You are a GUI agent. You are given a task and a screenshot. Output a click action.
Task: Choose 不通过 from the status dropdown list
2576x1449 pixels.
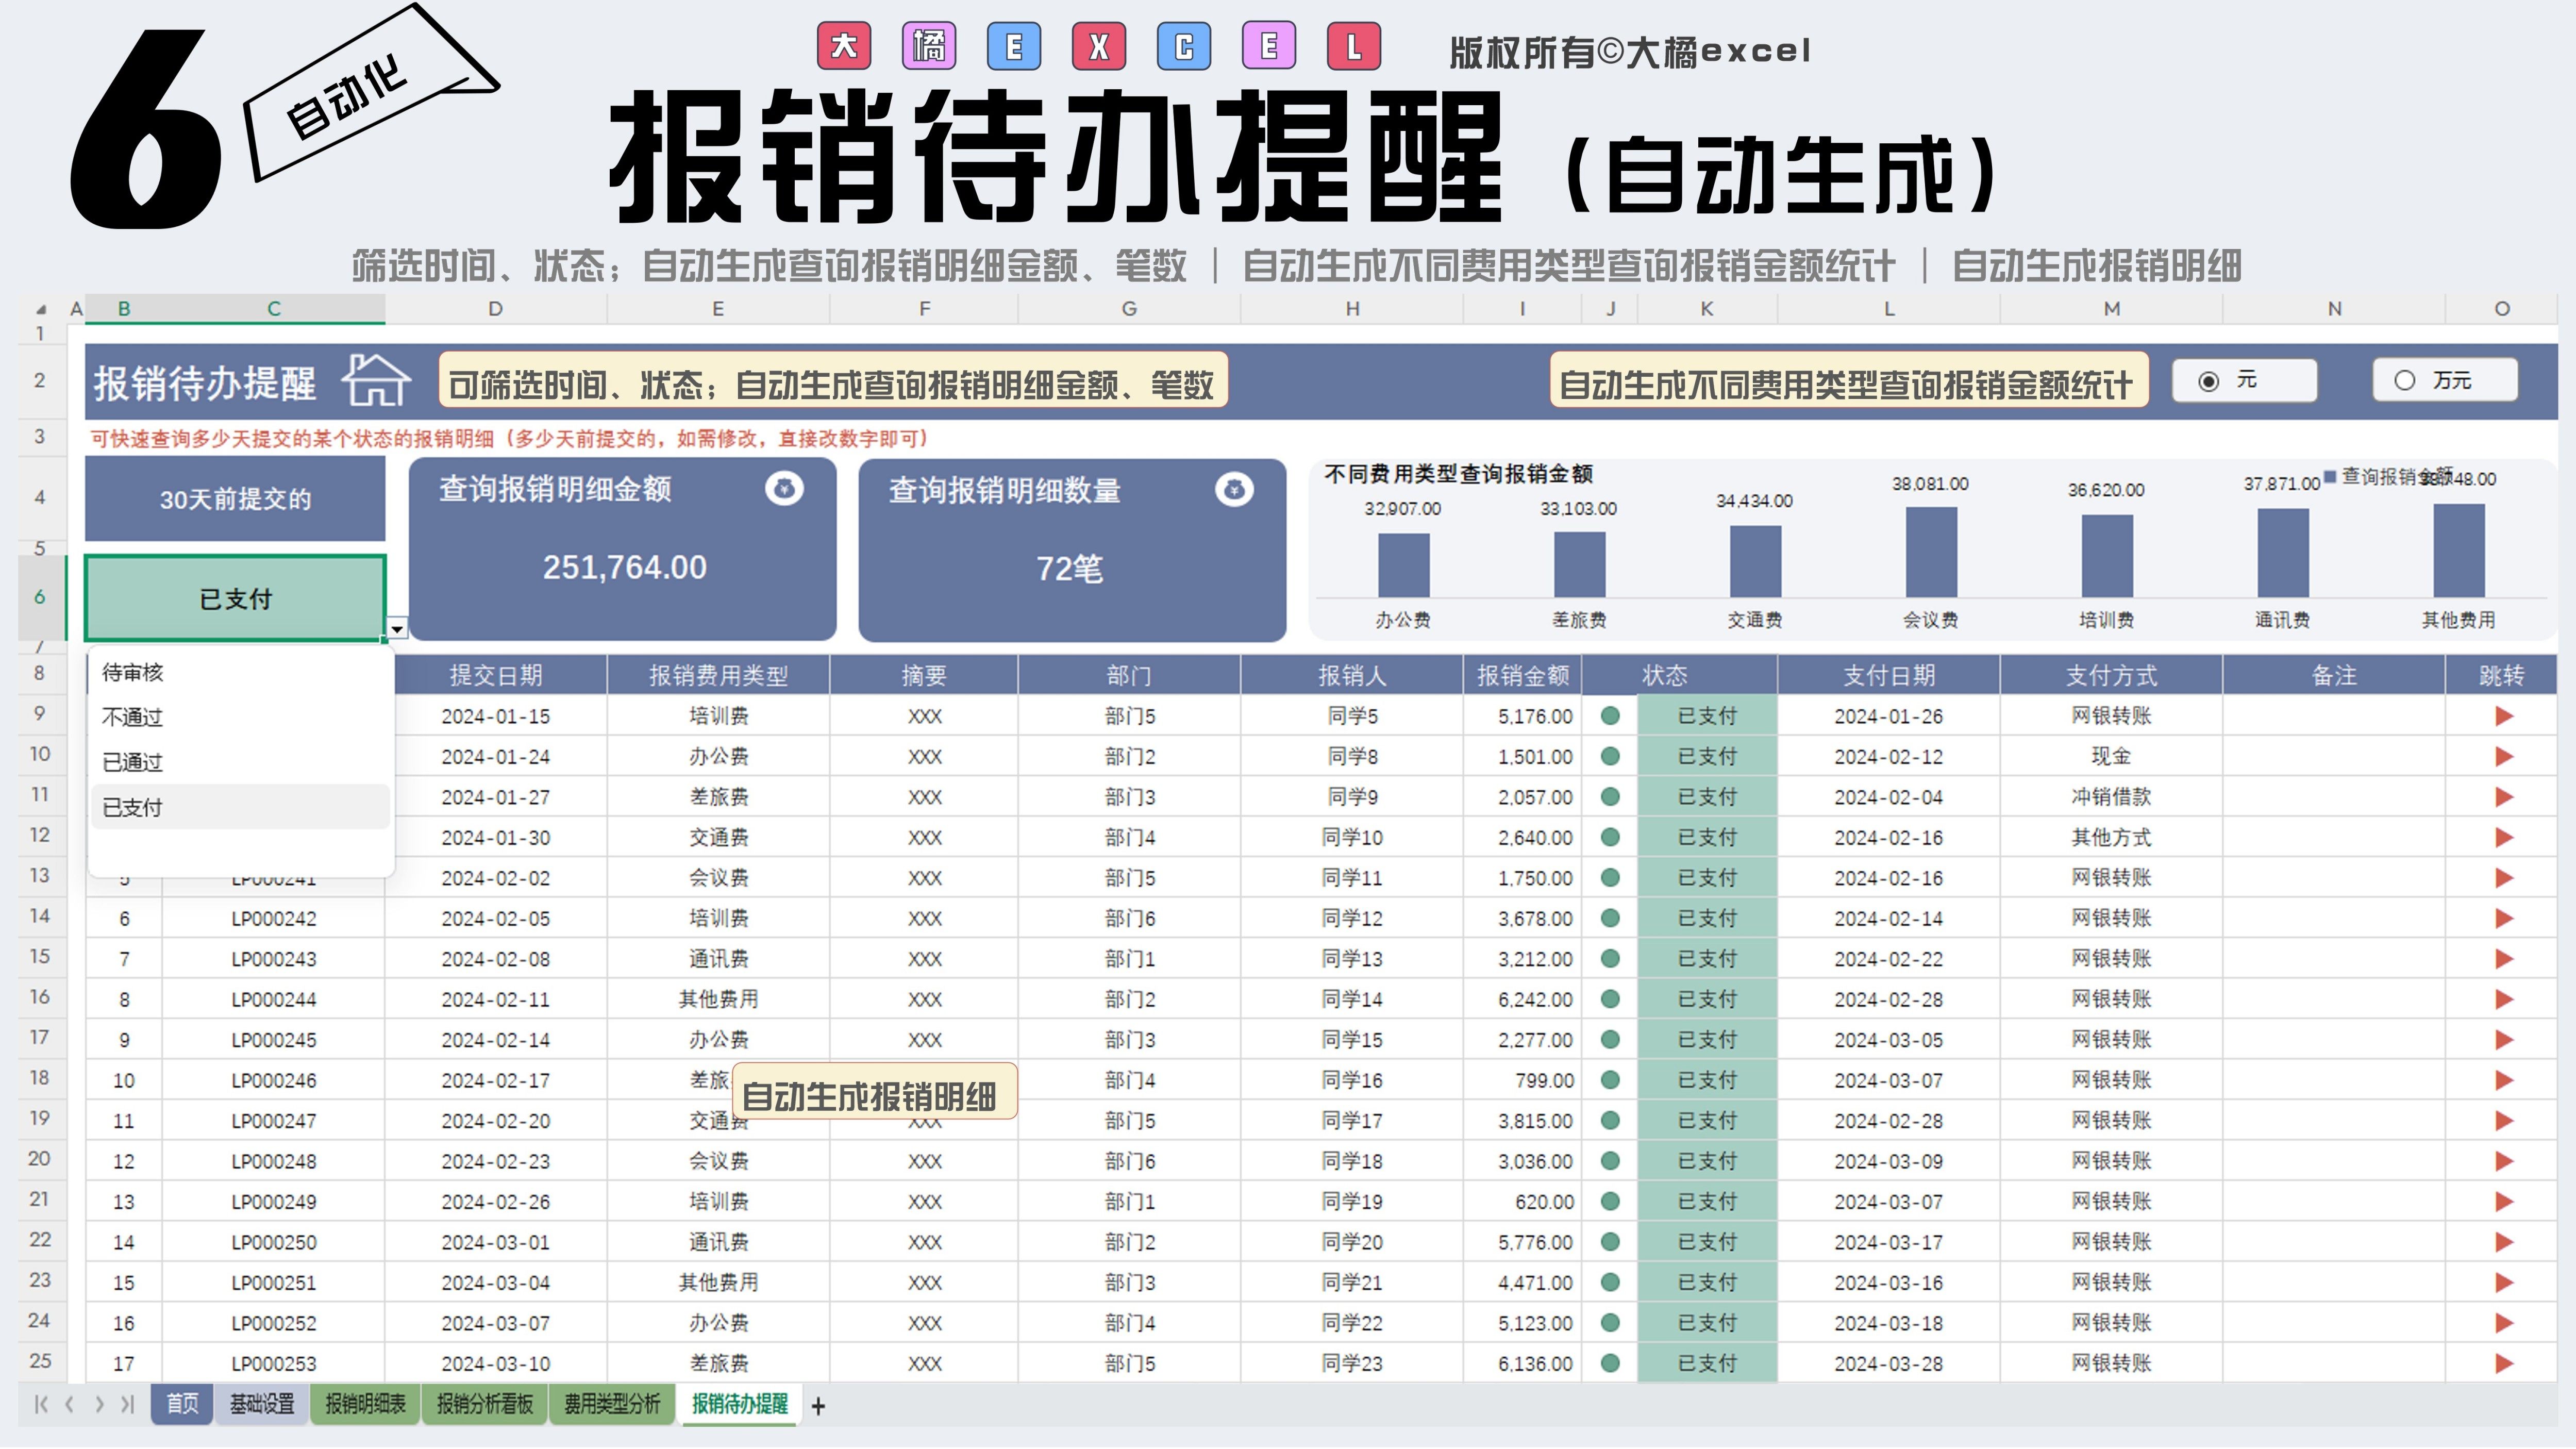[133, 718]
